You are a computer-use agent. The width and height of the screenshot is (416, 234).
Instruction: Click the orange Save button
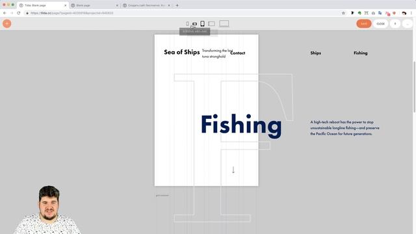coord(364,23)
